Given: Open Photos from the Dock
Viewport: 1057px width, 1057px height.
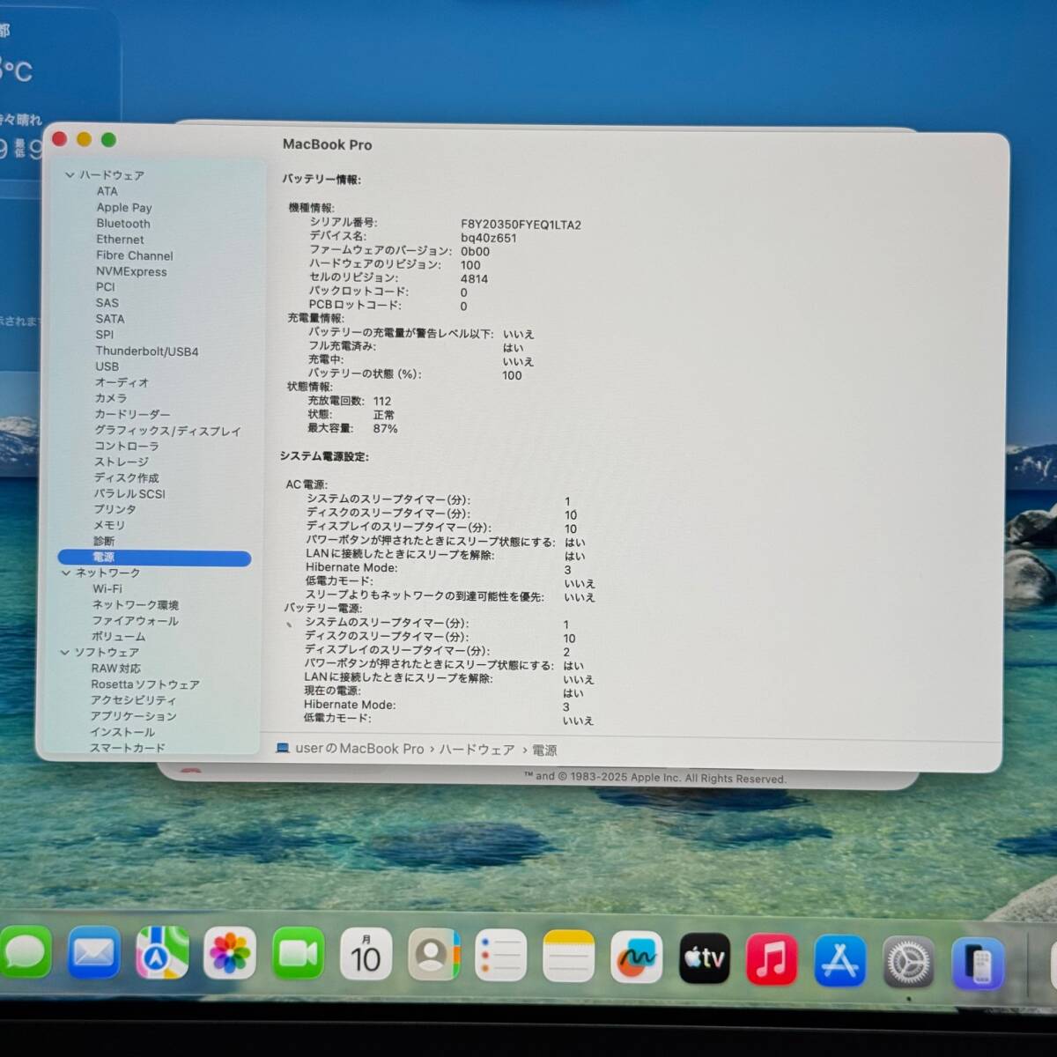Looking at the screenshot, I should pyautogui.click(x=230, y=955).
